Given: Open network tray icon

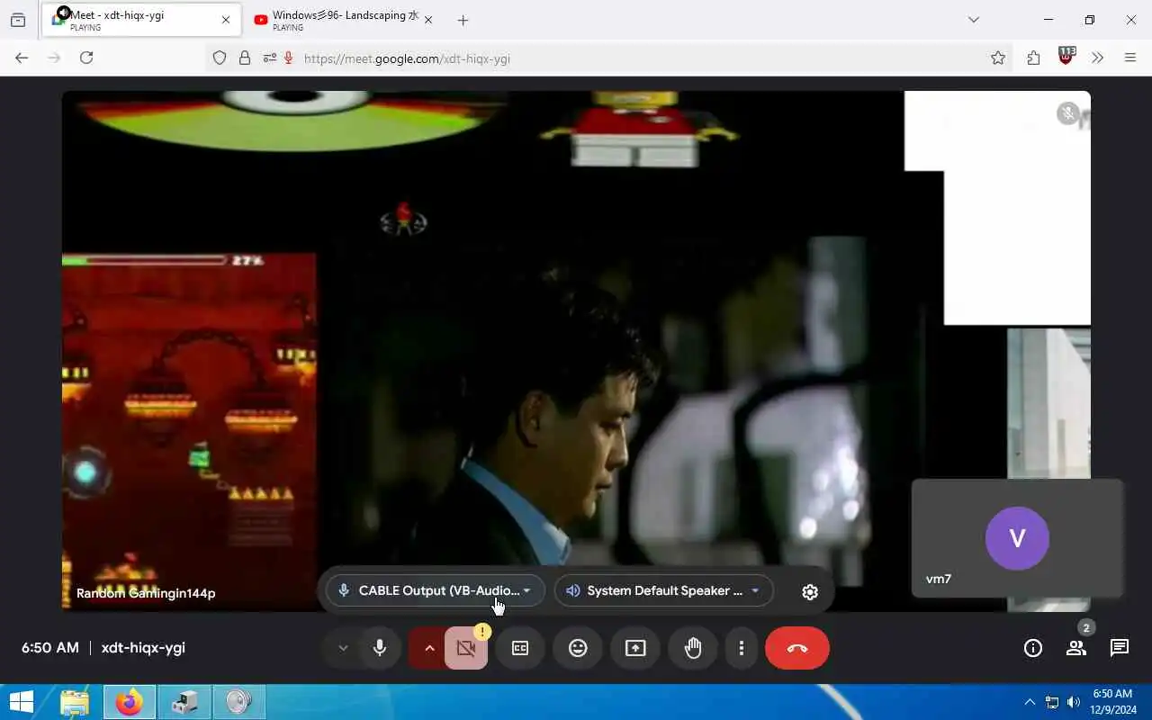Looking at the screenshot, I should [x=1051, y=702].
